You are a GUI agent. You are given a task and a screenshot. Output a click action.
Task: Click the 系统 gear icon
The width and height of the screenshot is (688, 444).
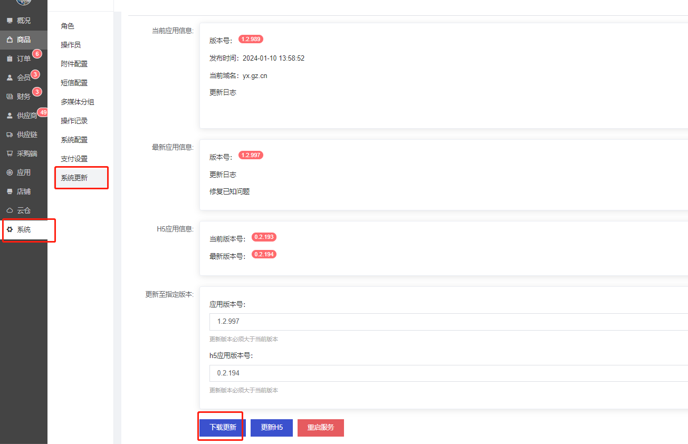click(x=9, y=229)
